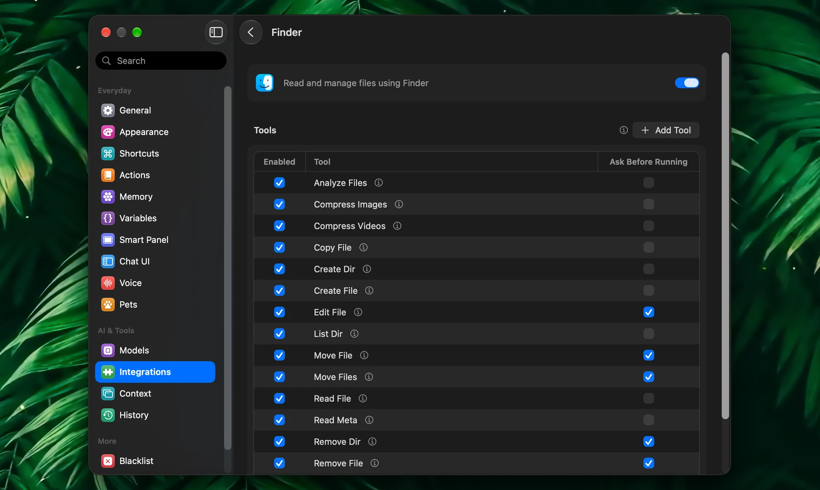
Task: Enable Ask Before Running for Copy File
Action: coord(649,248)
